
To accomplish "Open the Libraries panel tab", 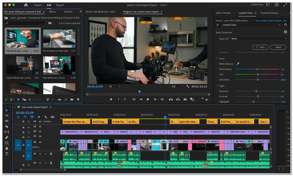I will [x=68, y=12].
